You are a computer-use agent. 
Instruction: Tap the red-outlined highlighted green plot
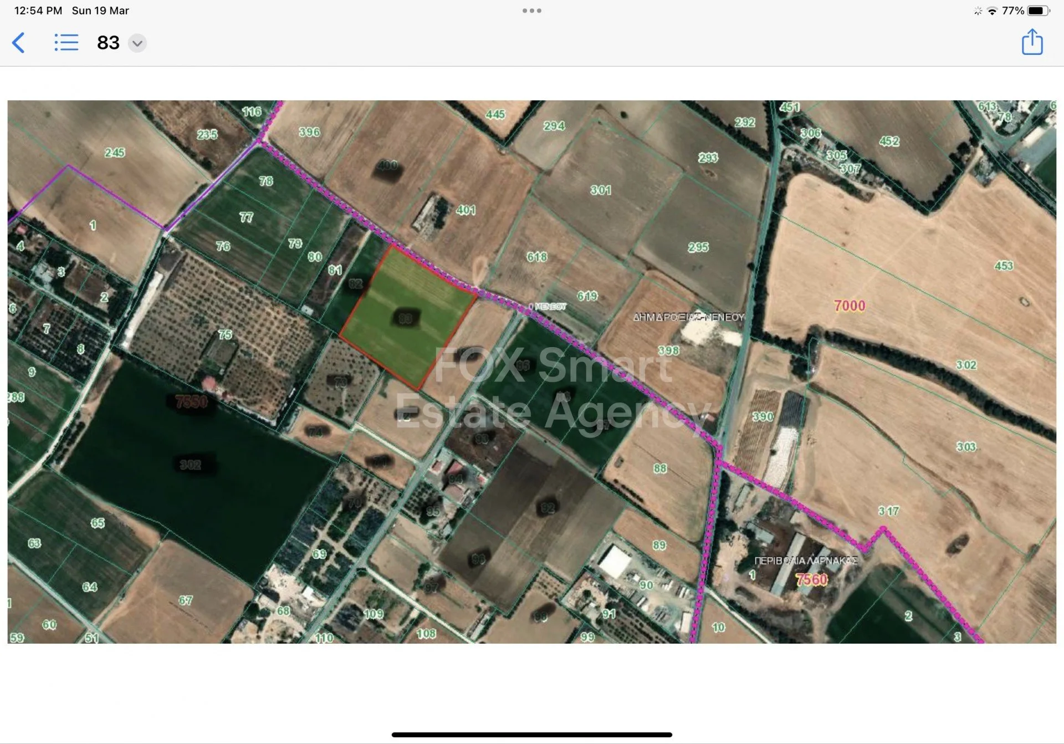407,317
